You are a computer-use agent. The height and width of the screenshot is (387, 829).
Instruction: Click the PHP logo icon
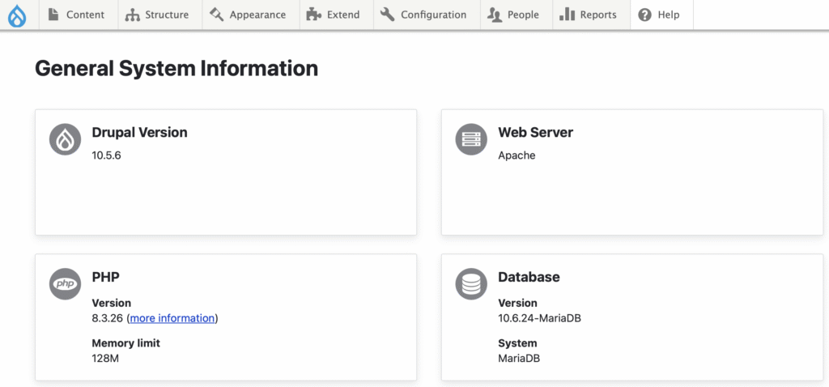[65, 284]
